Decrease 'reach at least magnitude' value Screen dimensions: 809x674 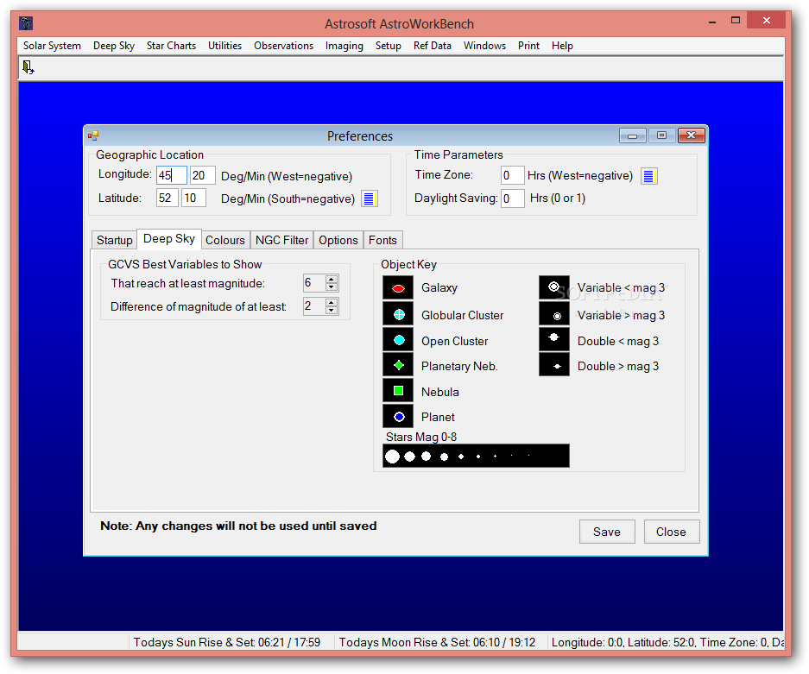pyautogui.click(x=332, y=287)
